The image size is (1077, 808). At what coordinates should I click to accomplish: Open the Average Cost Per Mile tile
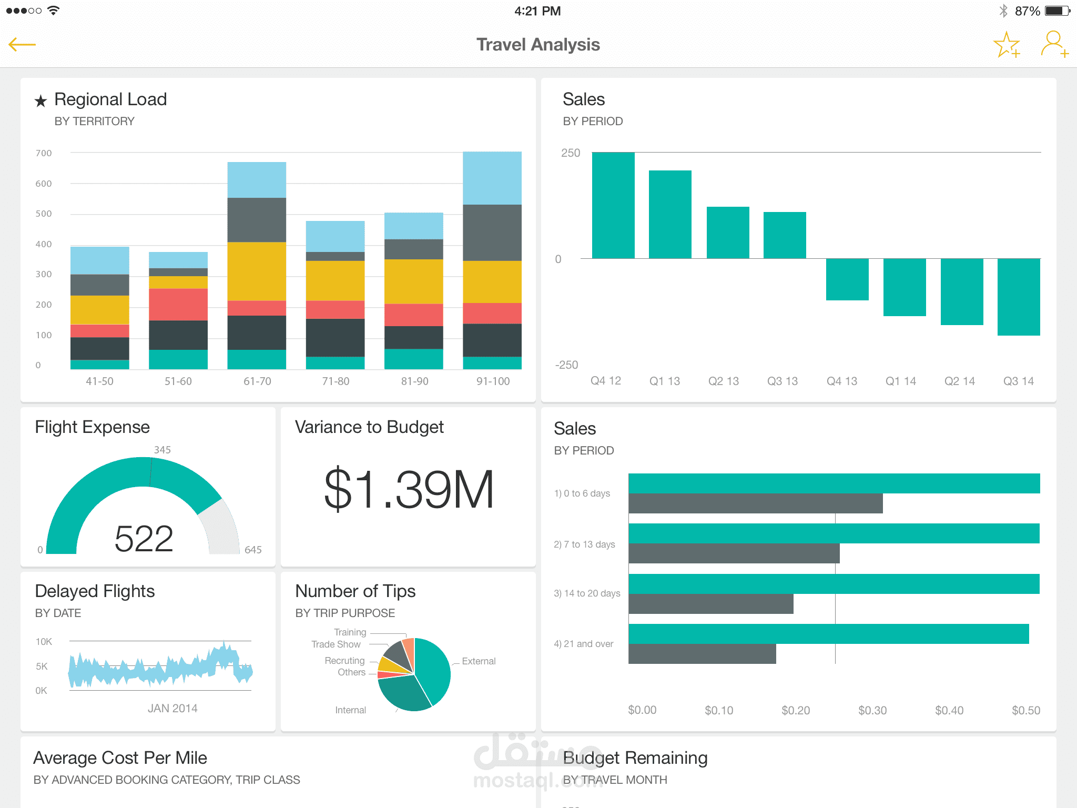coord(278,772)
